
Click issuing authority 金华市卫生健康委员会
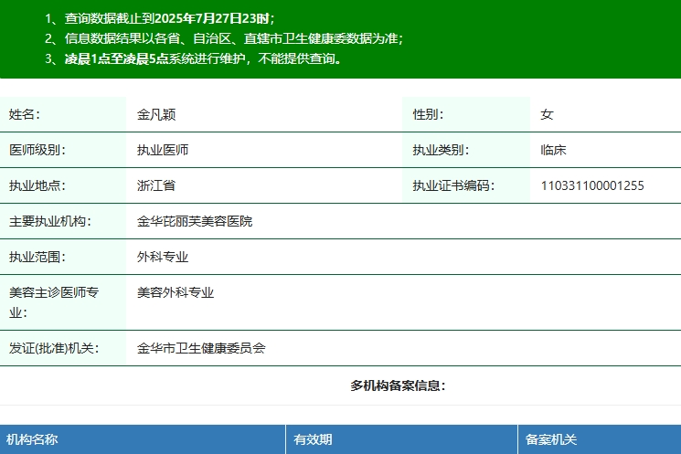201,348
